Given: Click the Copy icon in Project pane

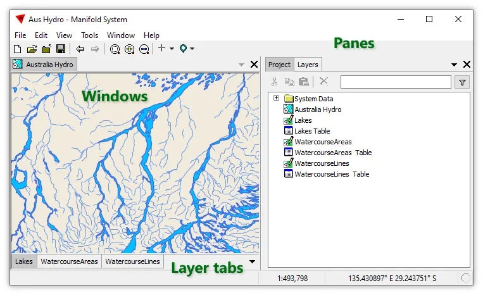Looking at the screenshot, I should (x=289, y=82).
